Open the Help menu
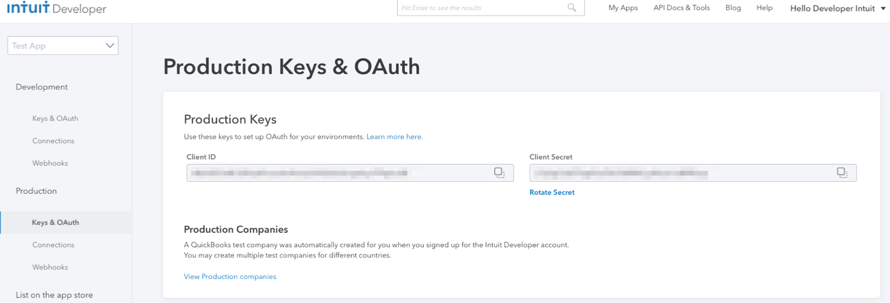 tap(764, 8)
